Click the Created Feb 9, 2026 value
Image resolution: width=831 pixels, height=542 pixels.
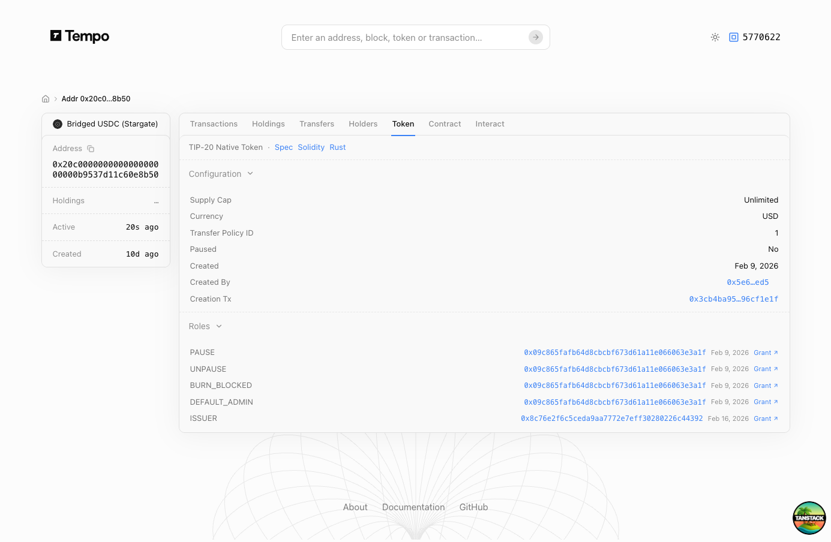[756, 266]
